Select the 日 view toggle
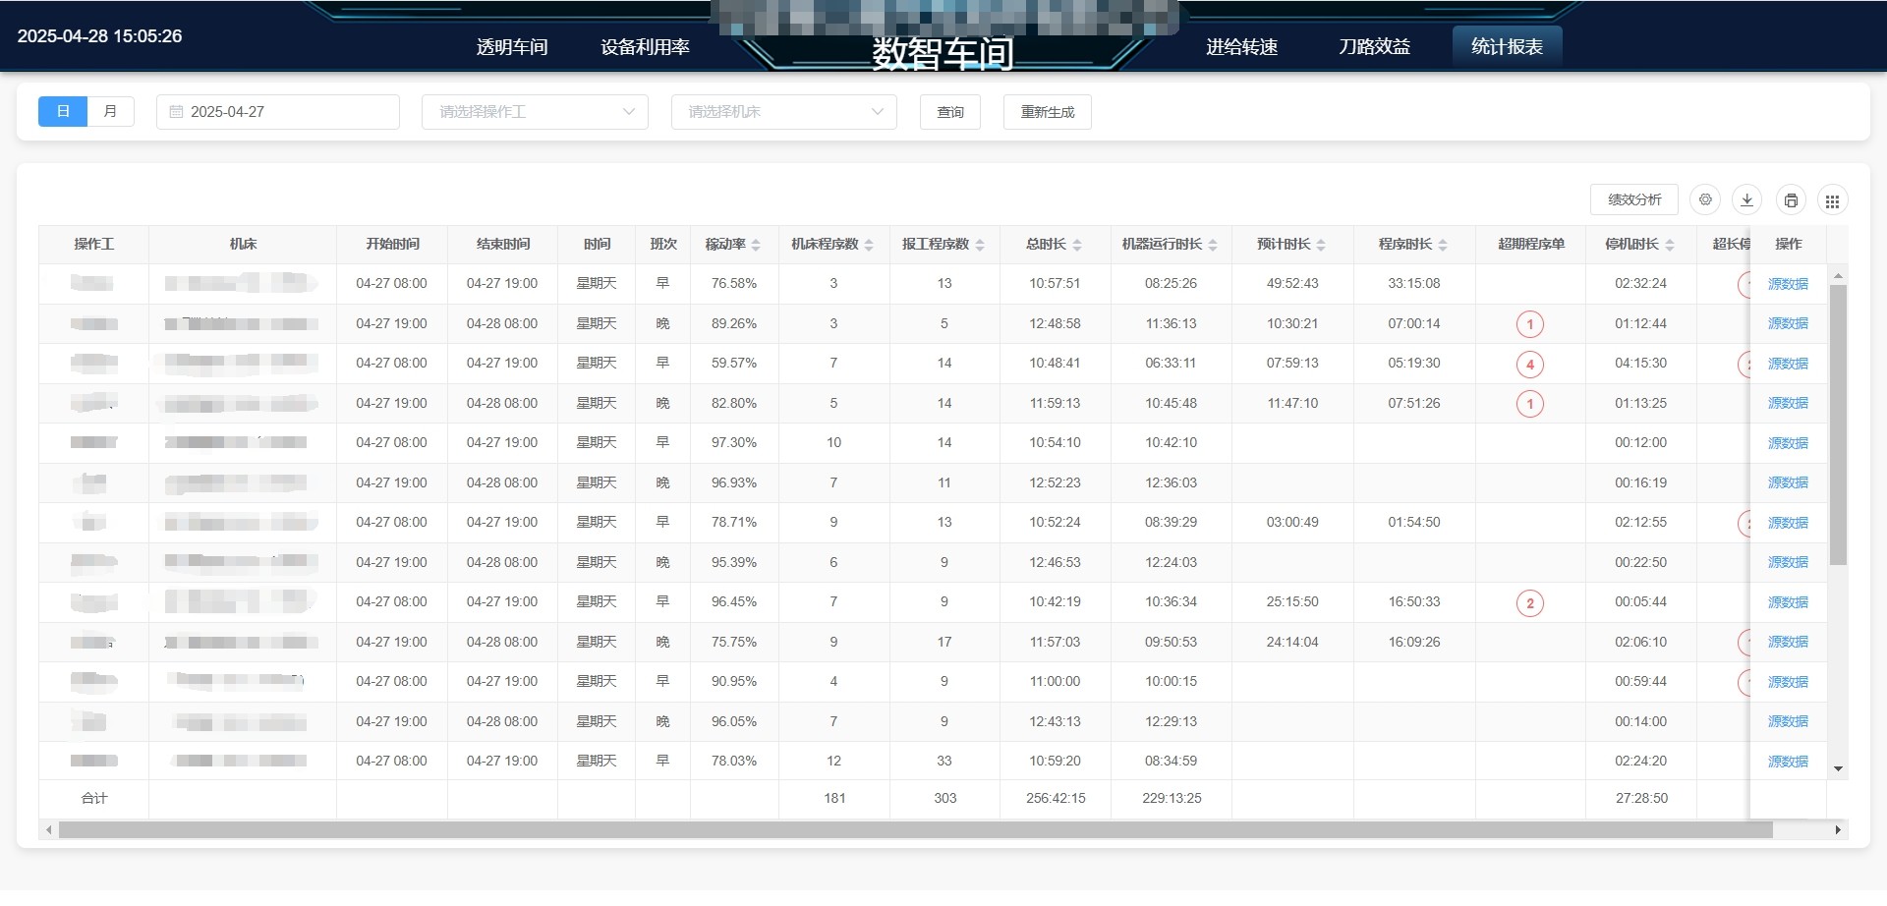Viewport: 1887px width, 906px height. (x=62, y=111)
